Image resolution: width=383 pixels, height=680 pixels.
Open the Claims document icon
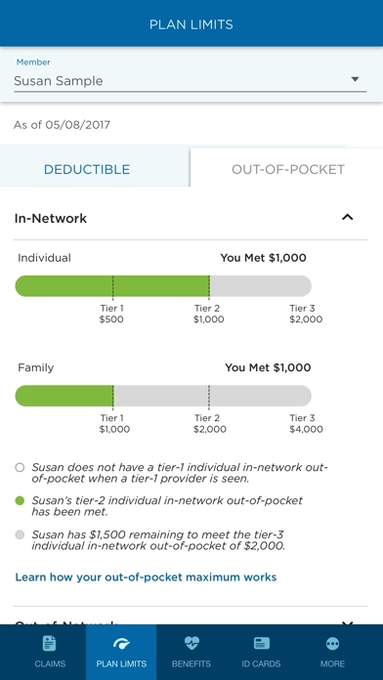click(x=50, y=643)
